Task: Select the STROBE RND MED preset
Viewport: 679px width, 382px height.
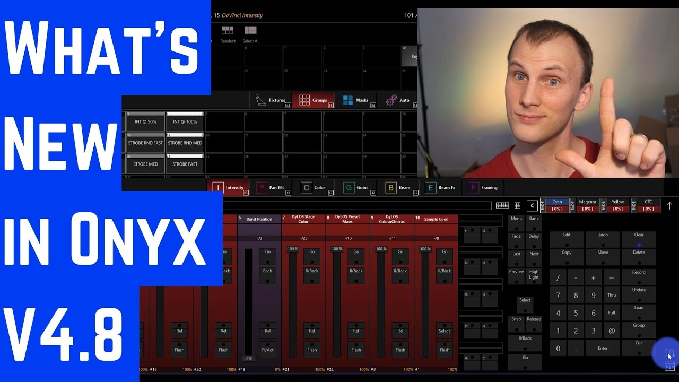Action: 185,143
